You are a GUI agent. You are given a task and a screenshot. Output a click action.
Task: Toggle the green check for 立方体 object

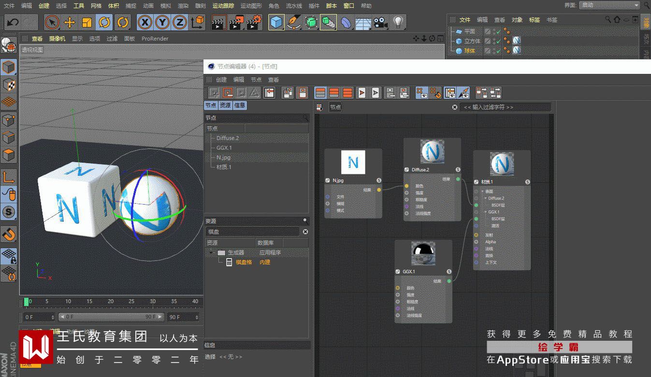[x=498, y=41]
